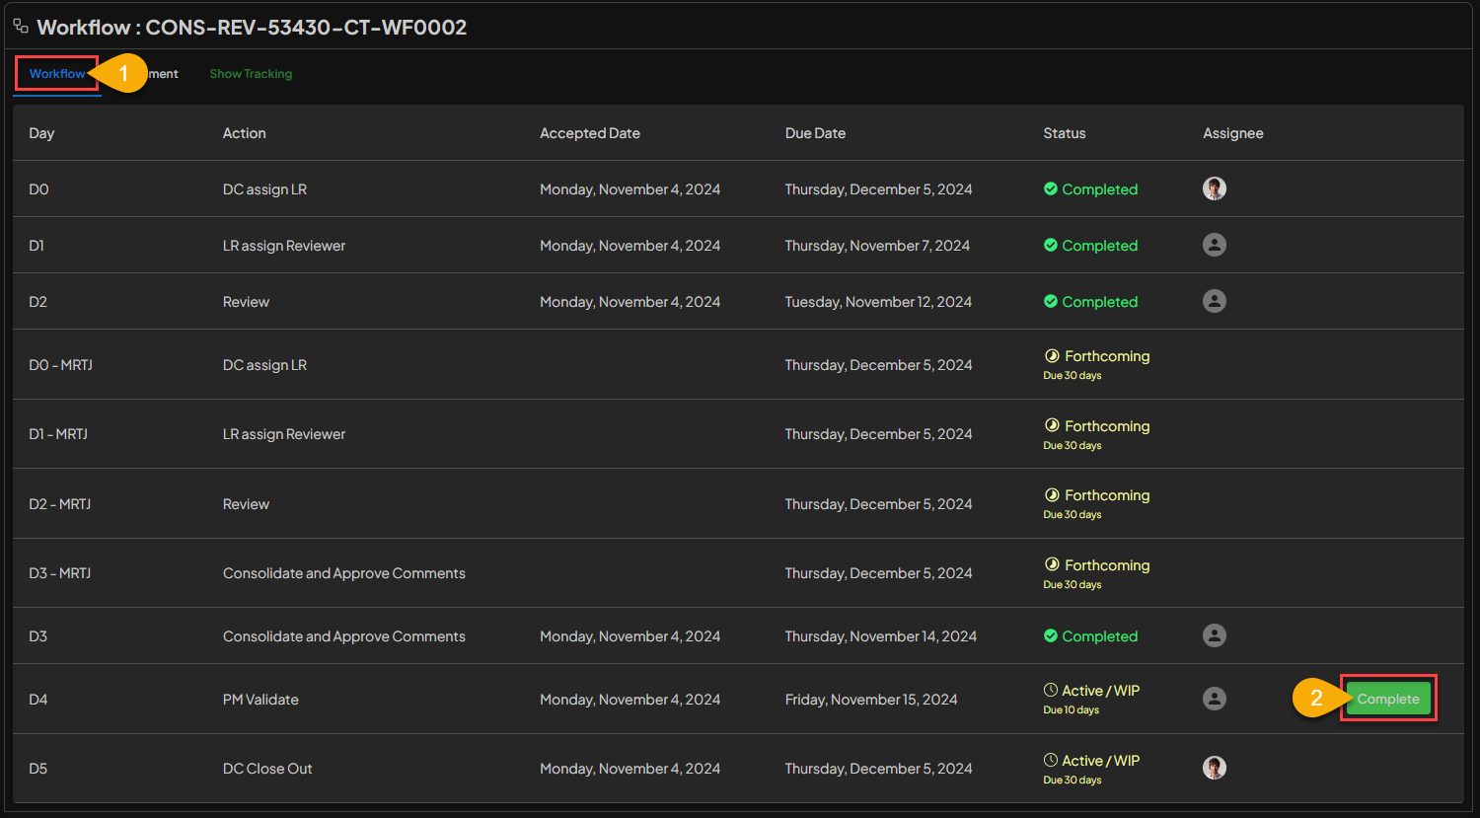This screenshot has height=818, width=1480.
Task: Click the Status column header
Action: pyautogui.click(x=1064, y=133)
